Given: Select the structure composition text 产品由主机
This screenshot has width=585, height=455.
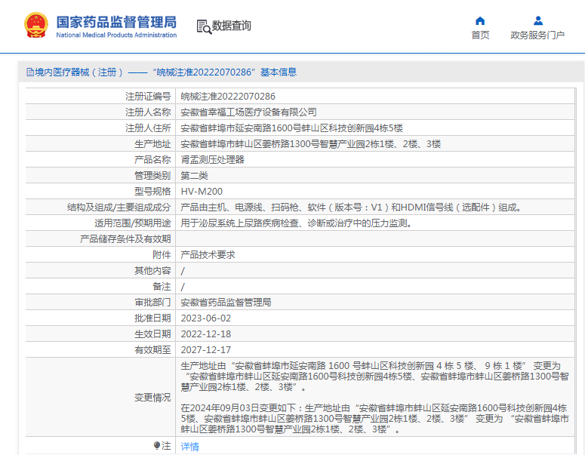Looking at the screenshot, I should [x=351, y=207].
